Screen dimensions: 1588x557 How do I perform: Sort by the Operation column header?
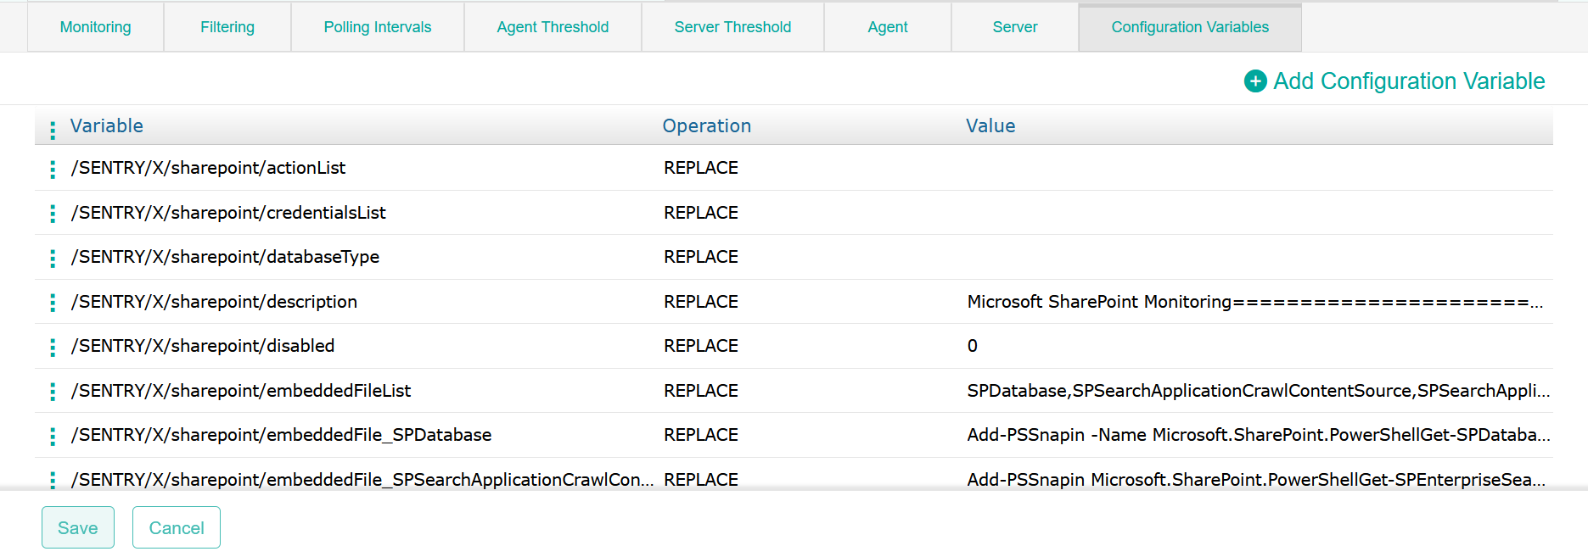707,126
